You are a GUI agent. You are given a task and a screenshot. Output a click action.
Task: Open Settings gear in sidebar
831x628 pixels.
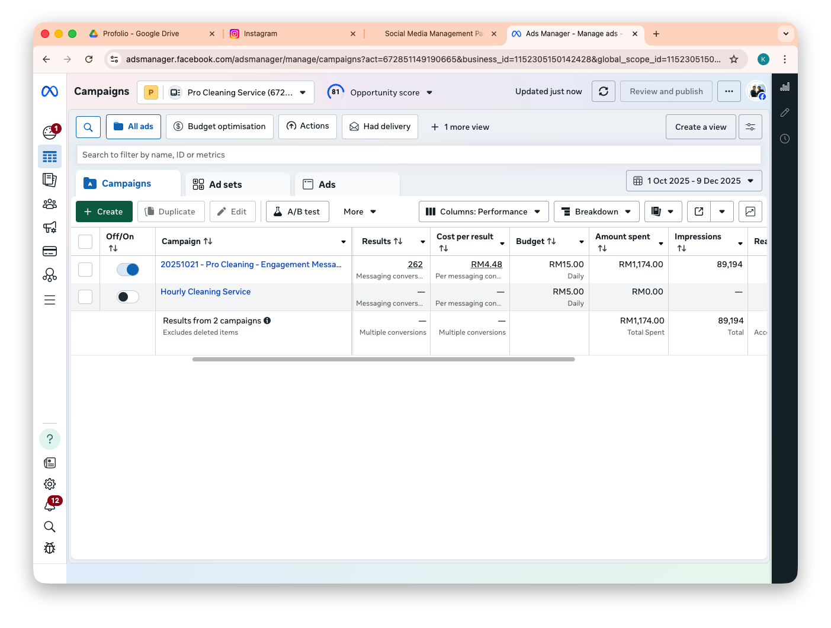[x=50, y=484]
